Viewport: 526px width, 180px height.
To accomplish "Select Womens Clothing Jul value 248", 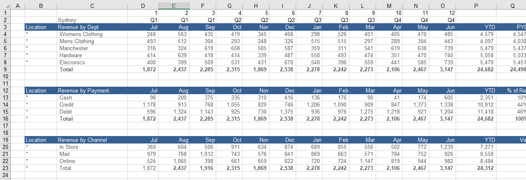I will coord(143,34).
